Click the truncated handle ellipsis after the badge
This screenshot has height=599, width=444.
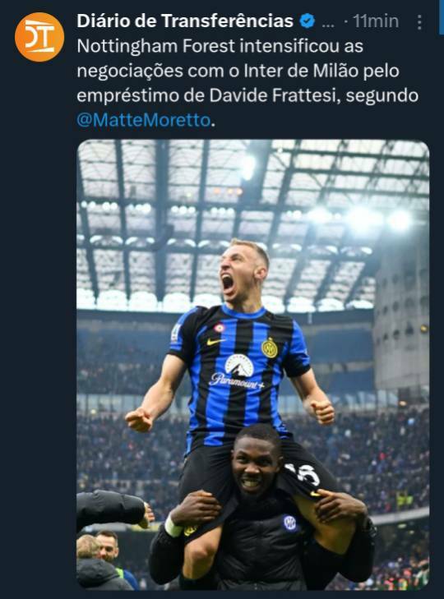328,25
